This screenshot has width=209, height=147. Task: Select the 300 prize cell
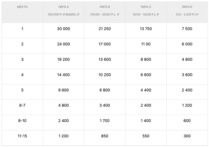point(187,136)
